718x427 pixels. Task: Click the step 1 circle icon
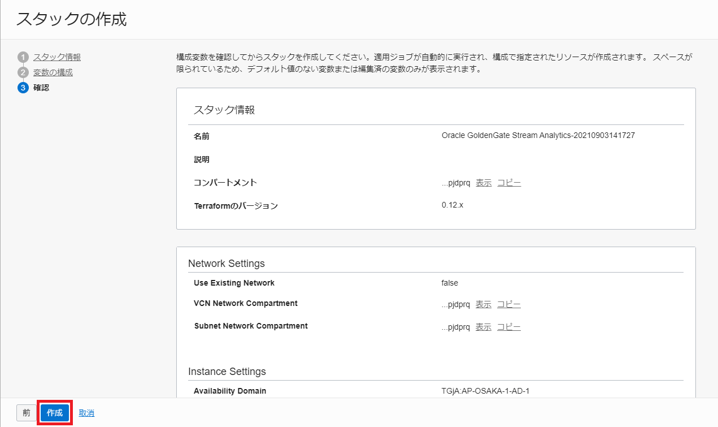point(23,57)
